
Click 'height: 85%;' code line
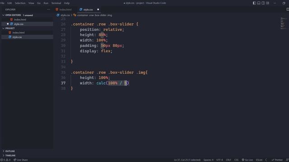pos(93,35)
